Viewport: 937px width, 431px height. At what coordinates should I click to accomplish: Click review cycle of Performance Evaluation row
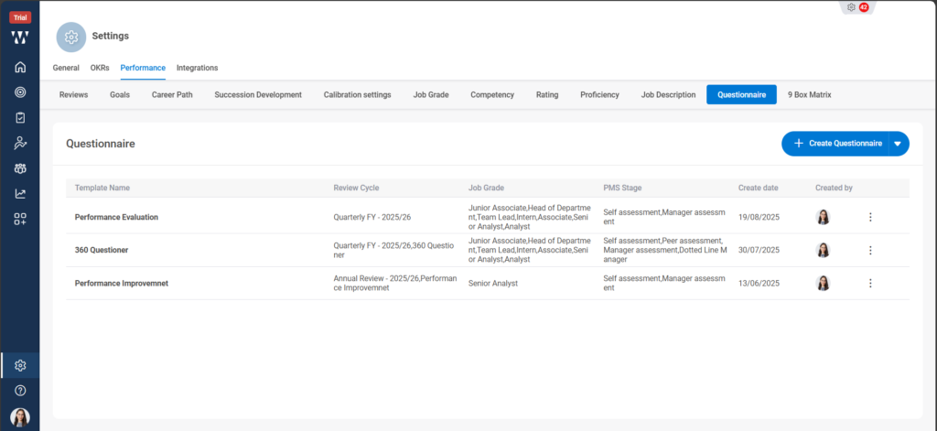coord(372,218)
